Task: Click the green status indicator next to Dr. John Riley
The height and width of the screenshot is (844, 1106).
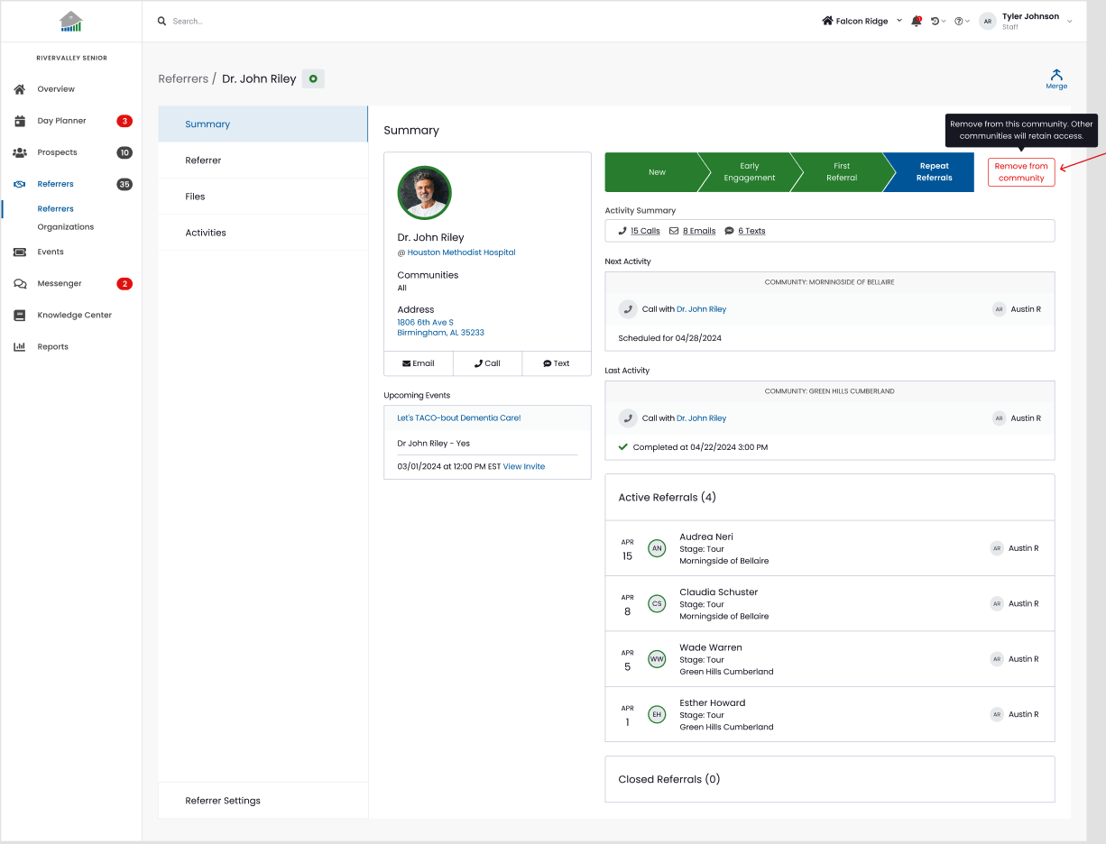Action: pyautogui.click(x=313, y=78)
